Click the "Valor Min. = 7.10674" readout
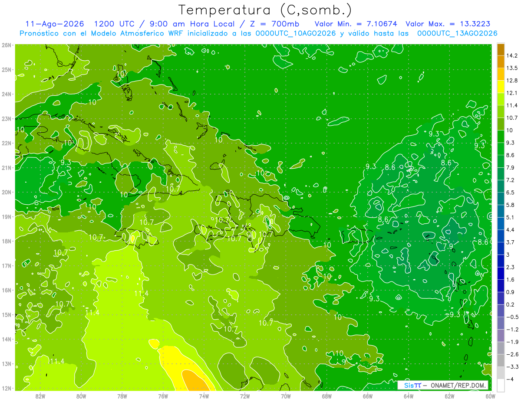 (356, 24)
